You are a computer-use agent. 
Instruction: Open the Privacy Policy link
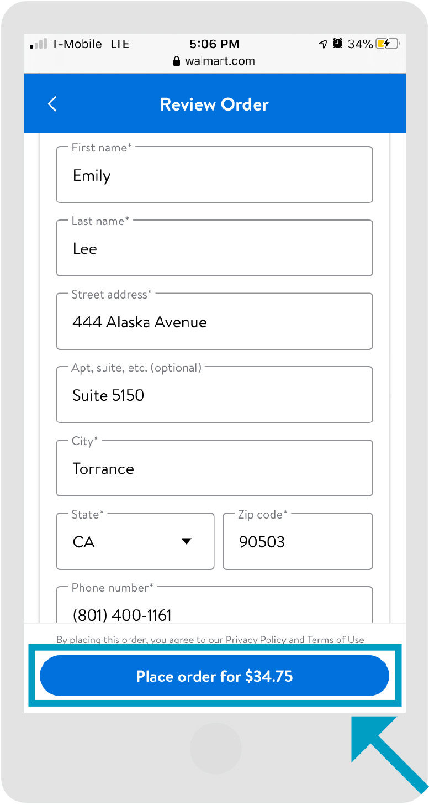point(256,640)
